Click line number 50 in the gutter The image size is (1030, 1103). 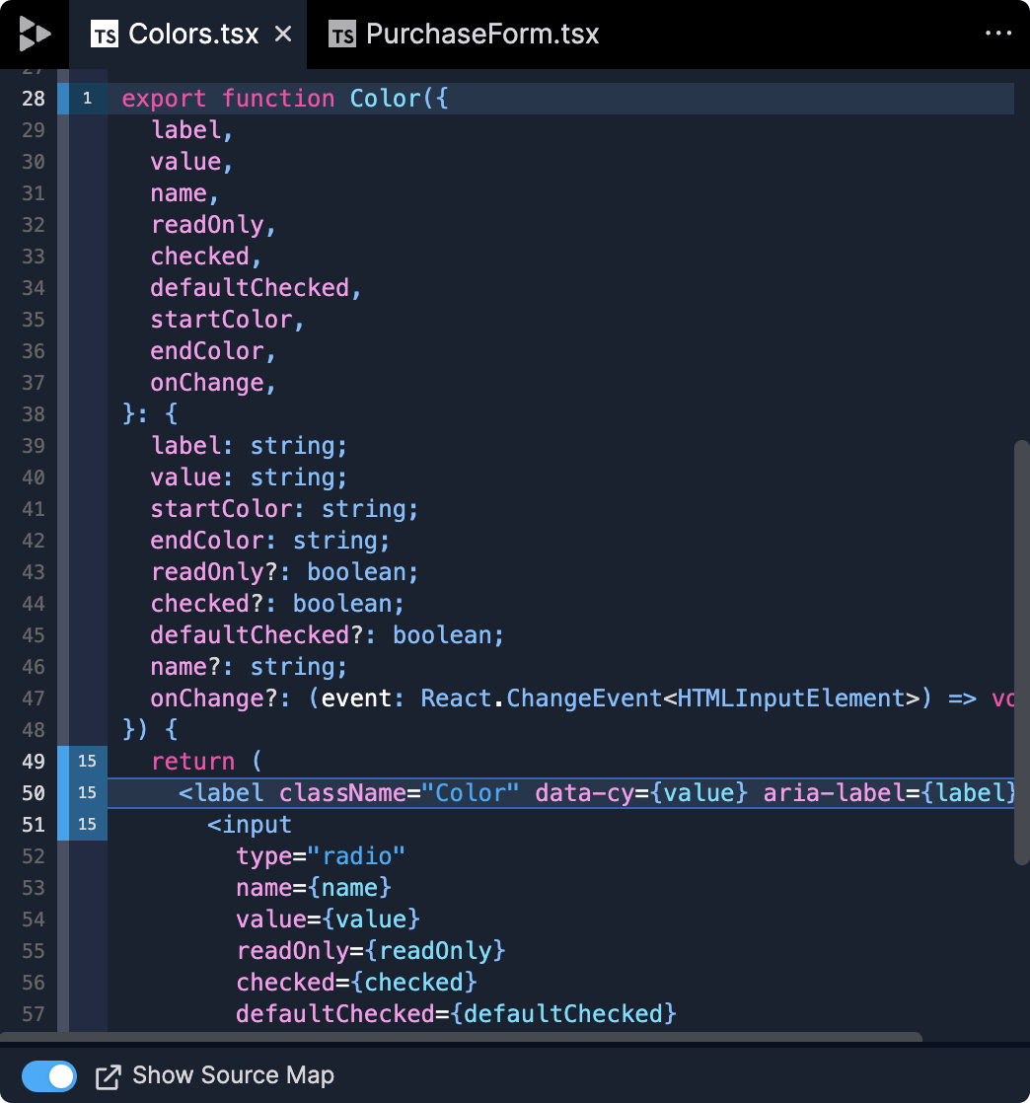33,793
